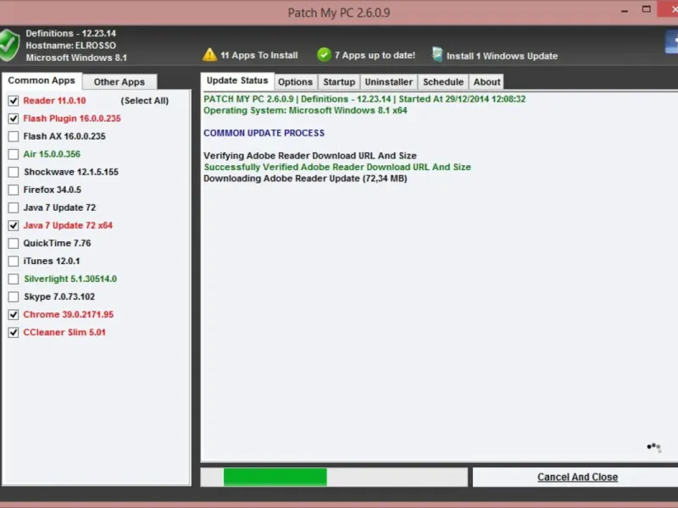Click the Definitions - 12.23.14 header text
Screen dimensions: 678x508
point(71,33)
